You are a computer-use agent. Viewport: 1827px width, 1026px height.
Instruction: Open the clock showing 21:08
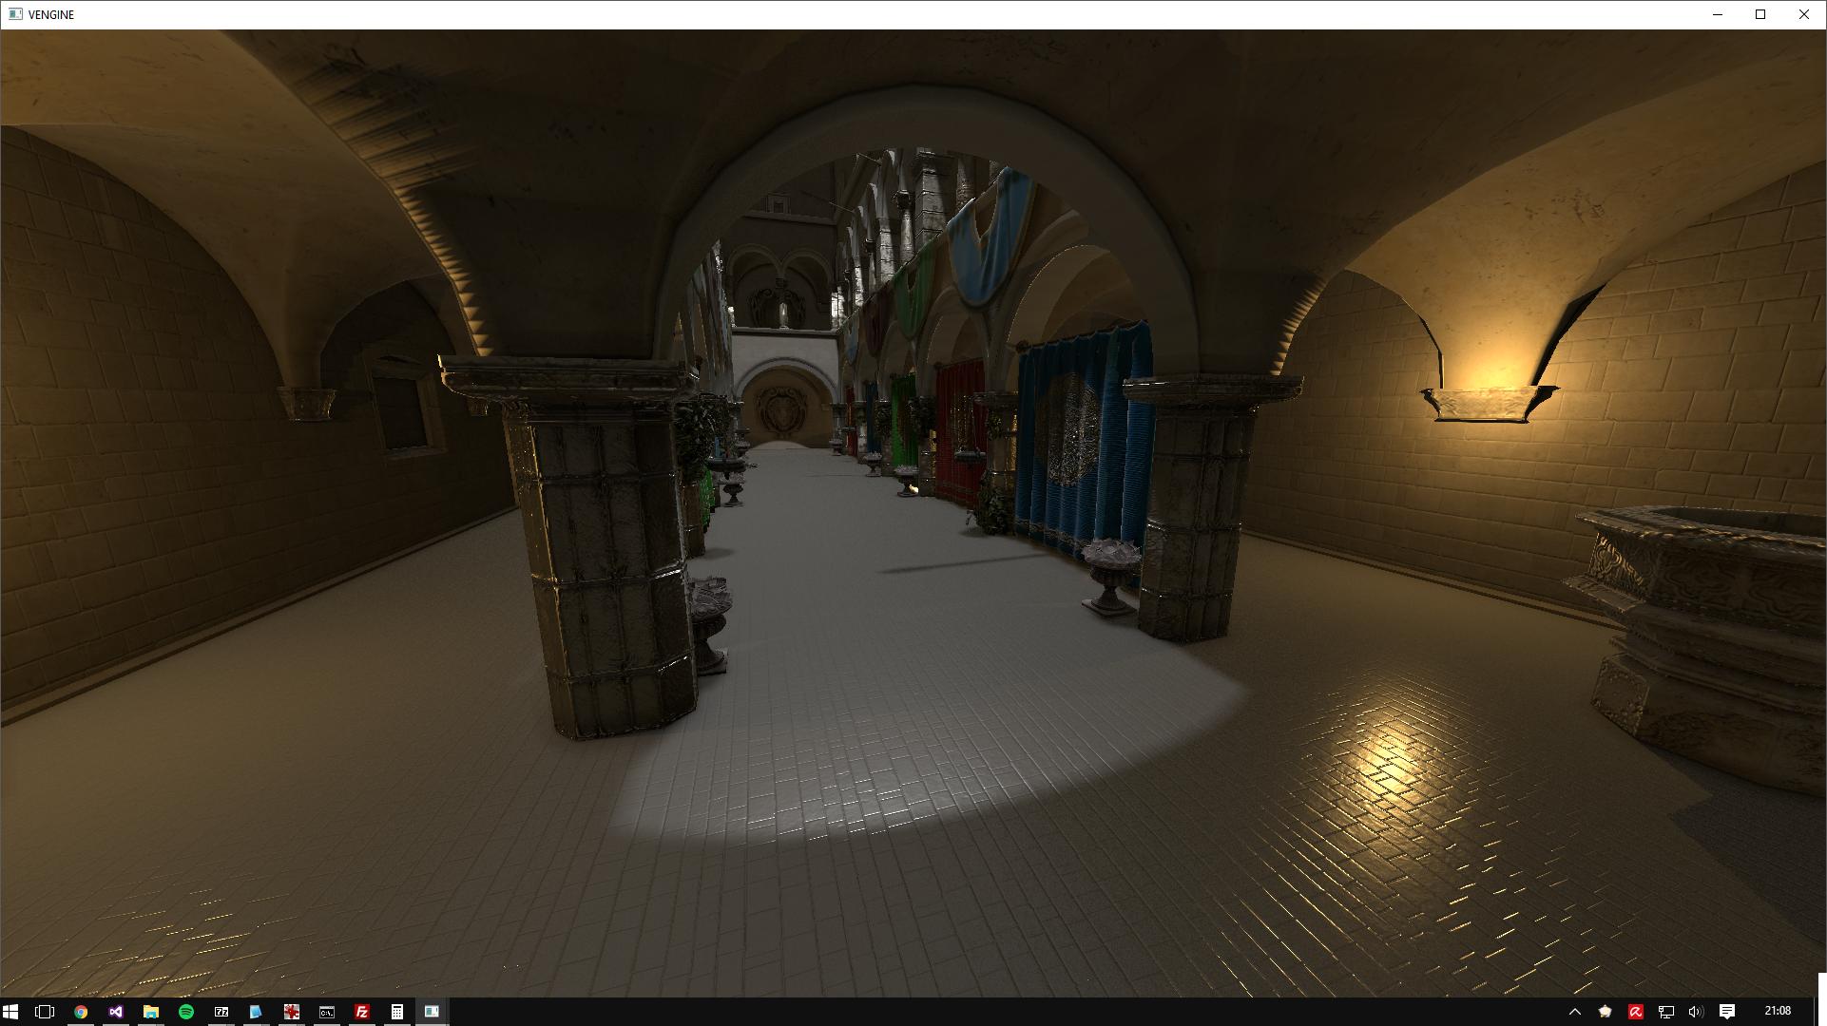(x=1778, y=1011)
